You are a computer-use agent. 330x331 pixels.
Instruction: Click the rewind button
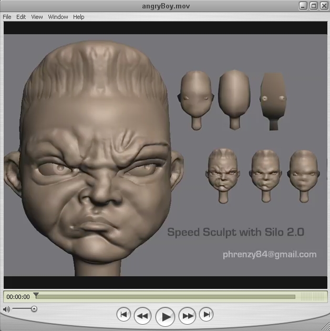[142, 316]
